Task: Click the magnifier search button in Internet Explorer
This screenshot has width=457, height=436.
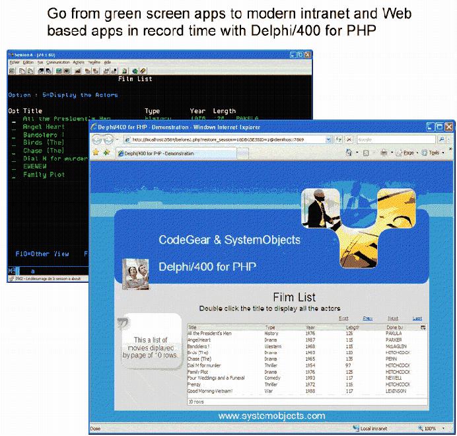Action: [442, 139]
